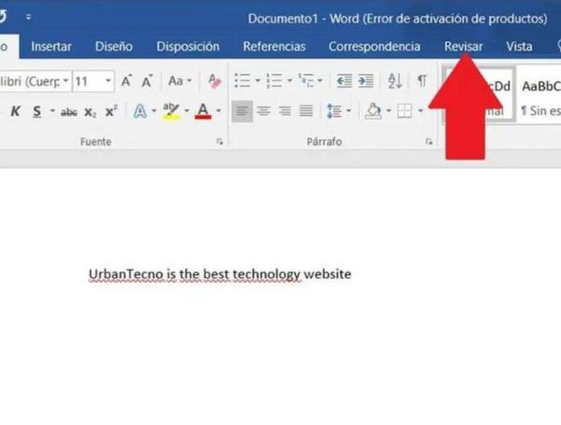Customize Quick Access Toolbar dropdown
This screenshot has height=425, width=561.
tap(28, 17)
